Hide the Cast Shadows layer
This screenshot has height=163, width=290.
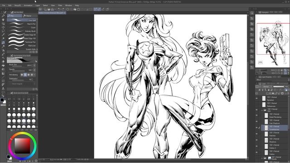coord(256,122)
